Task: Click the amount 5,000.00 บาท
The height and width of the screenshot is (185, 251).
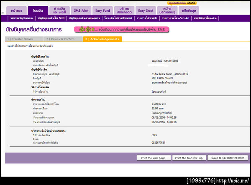Action: click(x=159, y=104)
